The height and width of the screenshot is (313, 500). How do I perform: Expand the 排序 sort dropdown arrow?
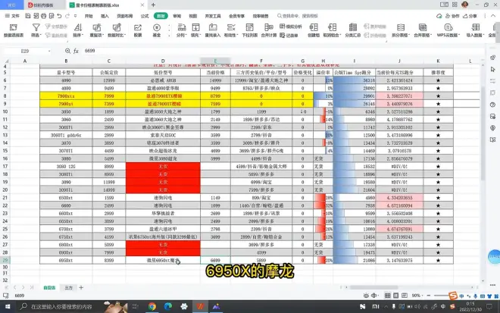click(x=83, y=36)
